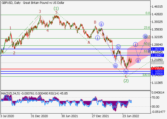Viewport: 167px width, 119px height.
Task: Select the 30 Jun 2021 date marker
Action: [68, 116]
